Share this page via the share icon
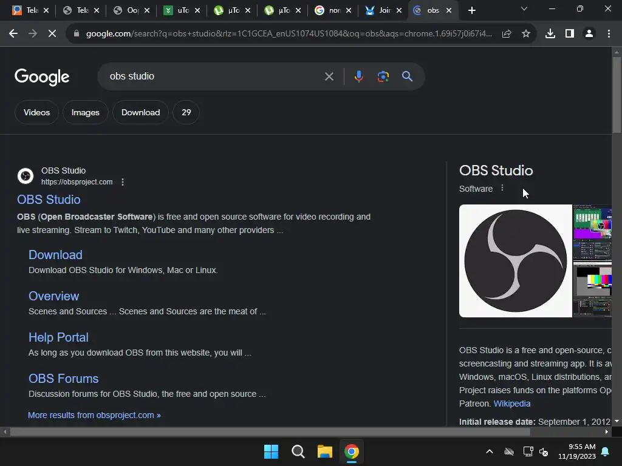Screen dimensions: 622x466 507,34
